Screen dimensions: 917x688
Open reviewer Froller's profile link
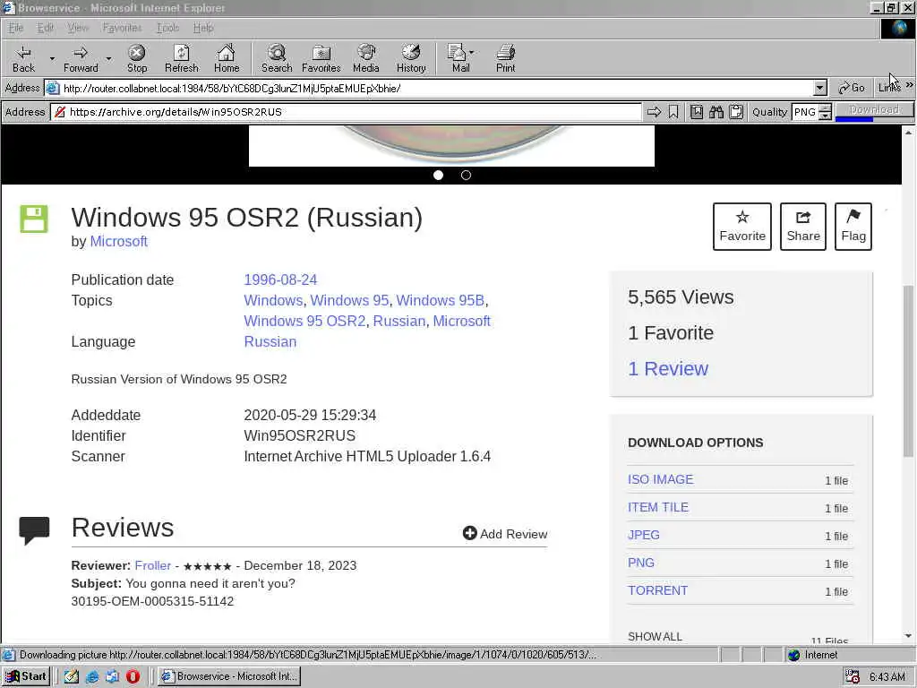pyautogui.click(x=152, y=566)
